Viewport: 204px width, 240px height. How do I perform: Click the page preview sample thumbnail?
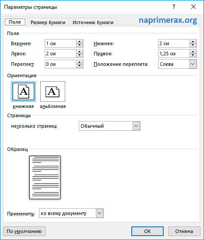coord(45,177)
